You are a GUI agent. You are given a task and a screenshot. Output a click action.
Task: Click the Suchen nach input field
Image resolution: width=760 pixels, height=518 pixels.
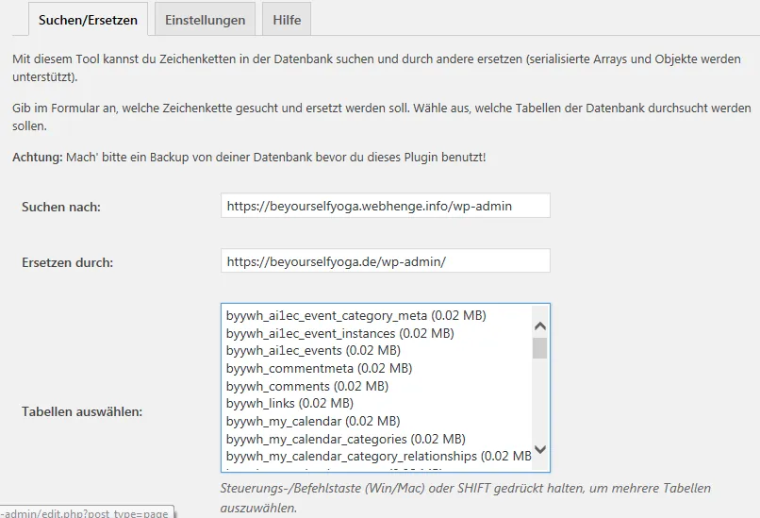[x=386, y=206]
